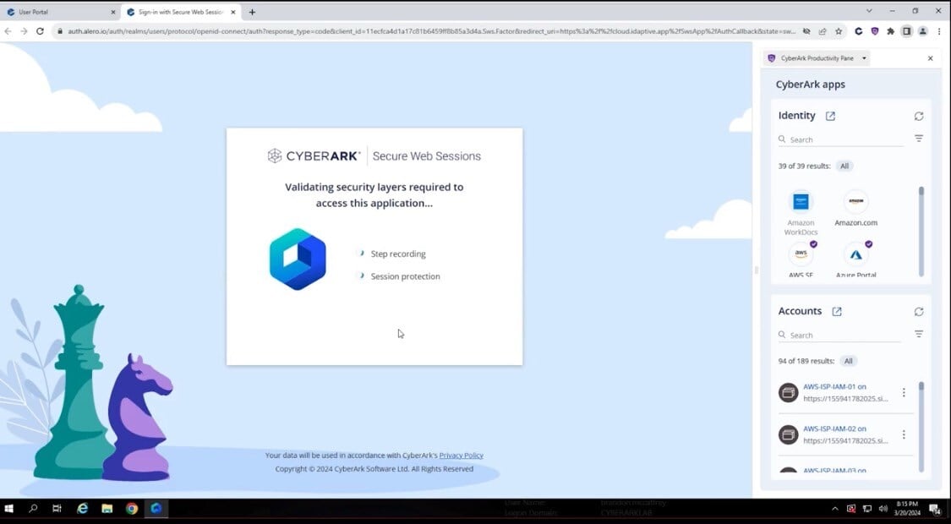This screenshot has width=951, height=524.
Task: Open the Chrome three-dot menu
Action: coord(939,31)
